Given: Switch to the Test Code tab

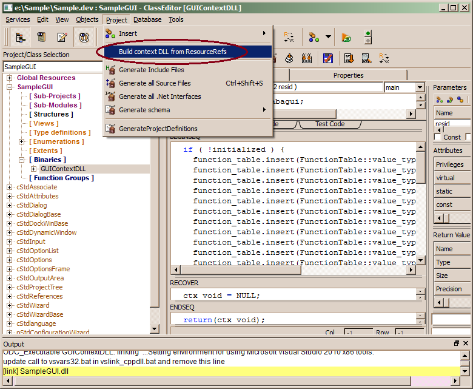Looking at the screenshot, I should (329, 124).
